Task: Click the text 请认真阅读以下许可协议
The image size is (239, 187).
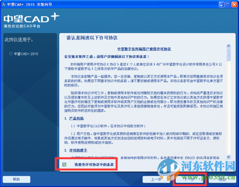Action: pyautogui.click(x=92, y=38)
